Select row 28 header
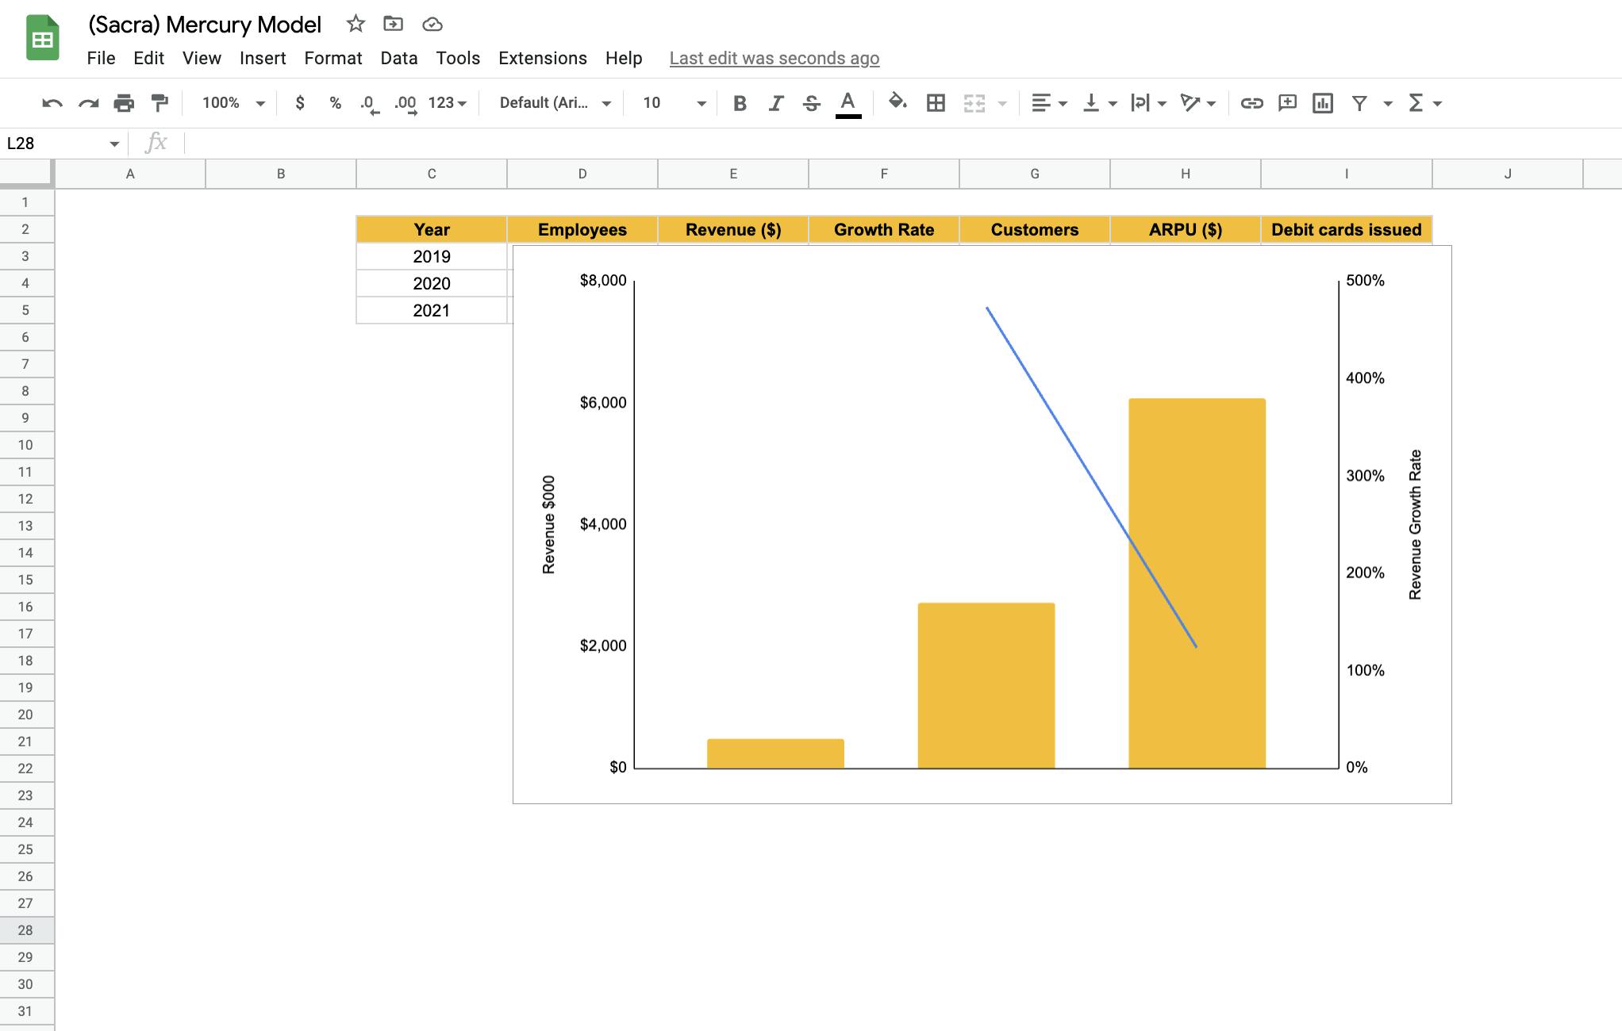 pos(26,930)
